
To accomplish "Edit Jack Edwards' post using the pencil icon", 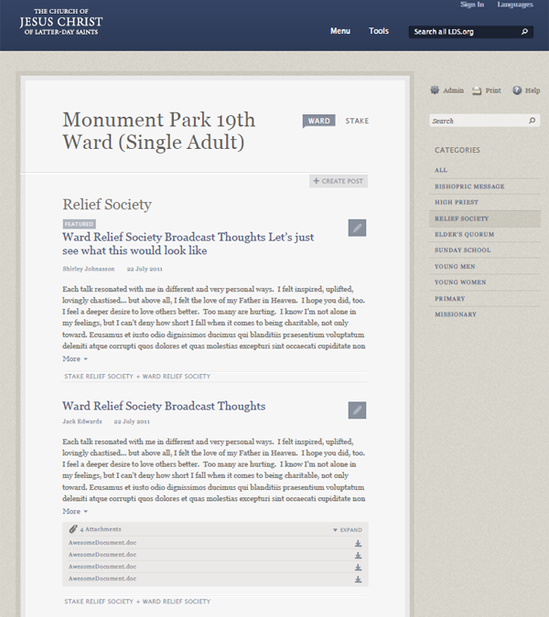I will 357,410.
